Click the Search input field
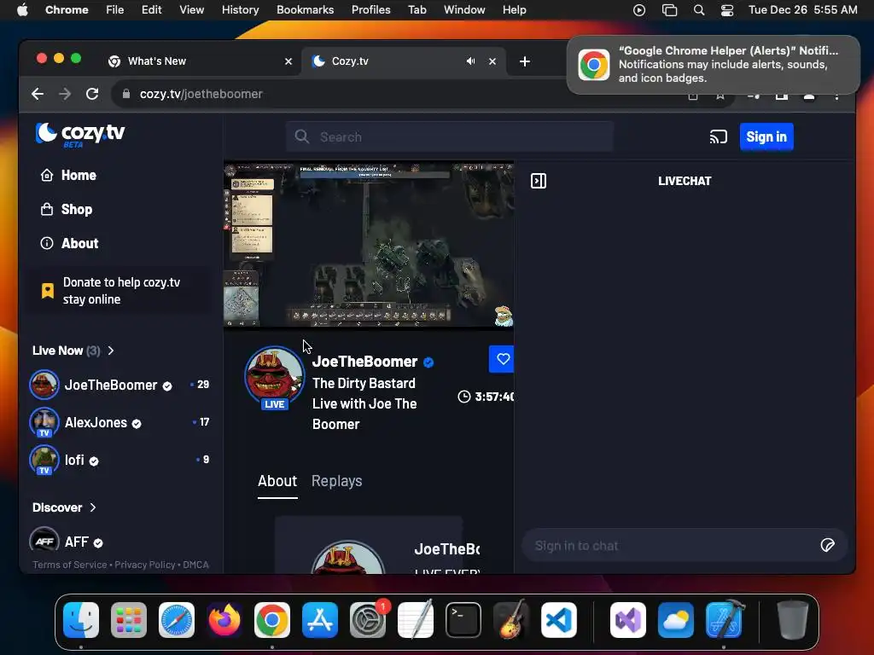Image resolution: width=874 pixels, height=655 pixels. (x=449, y=137)
